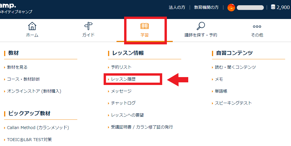This screenshot has height=146, width=291.
Task: Open メッセージ link
Action: 121,91
